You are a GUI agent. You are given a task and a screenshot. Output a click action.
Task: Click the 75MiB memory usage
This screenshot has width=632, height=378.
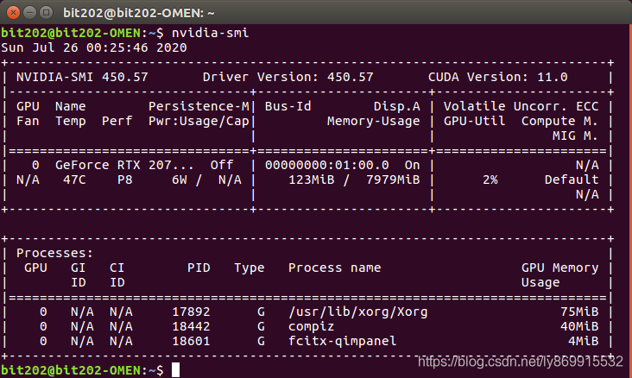(579, 312)
